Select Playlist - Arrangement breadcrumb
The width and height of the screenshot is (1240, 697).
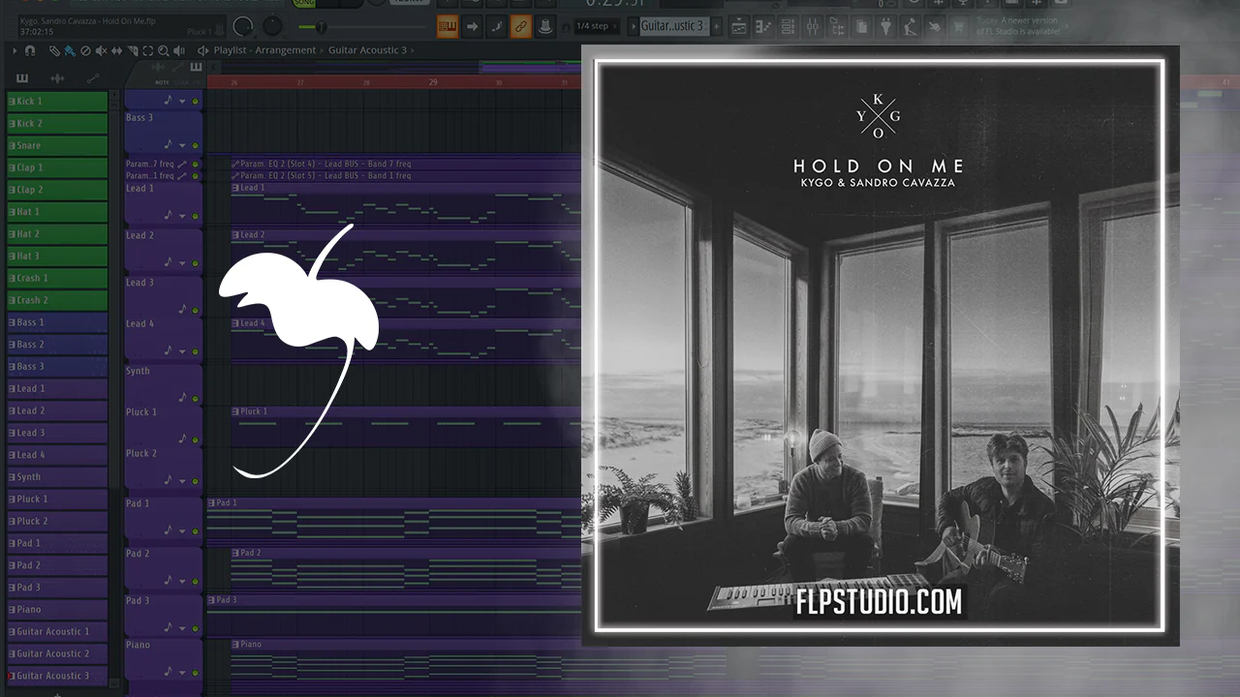(x=264, y=50)
